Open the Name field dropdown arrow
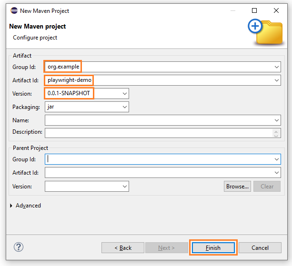The width and height of the screenshot is (292, 266). point(277,120)
